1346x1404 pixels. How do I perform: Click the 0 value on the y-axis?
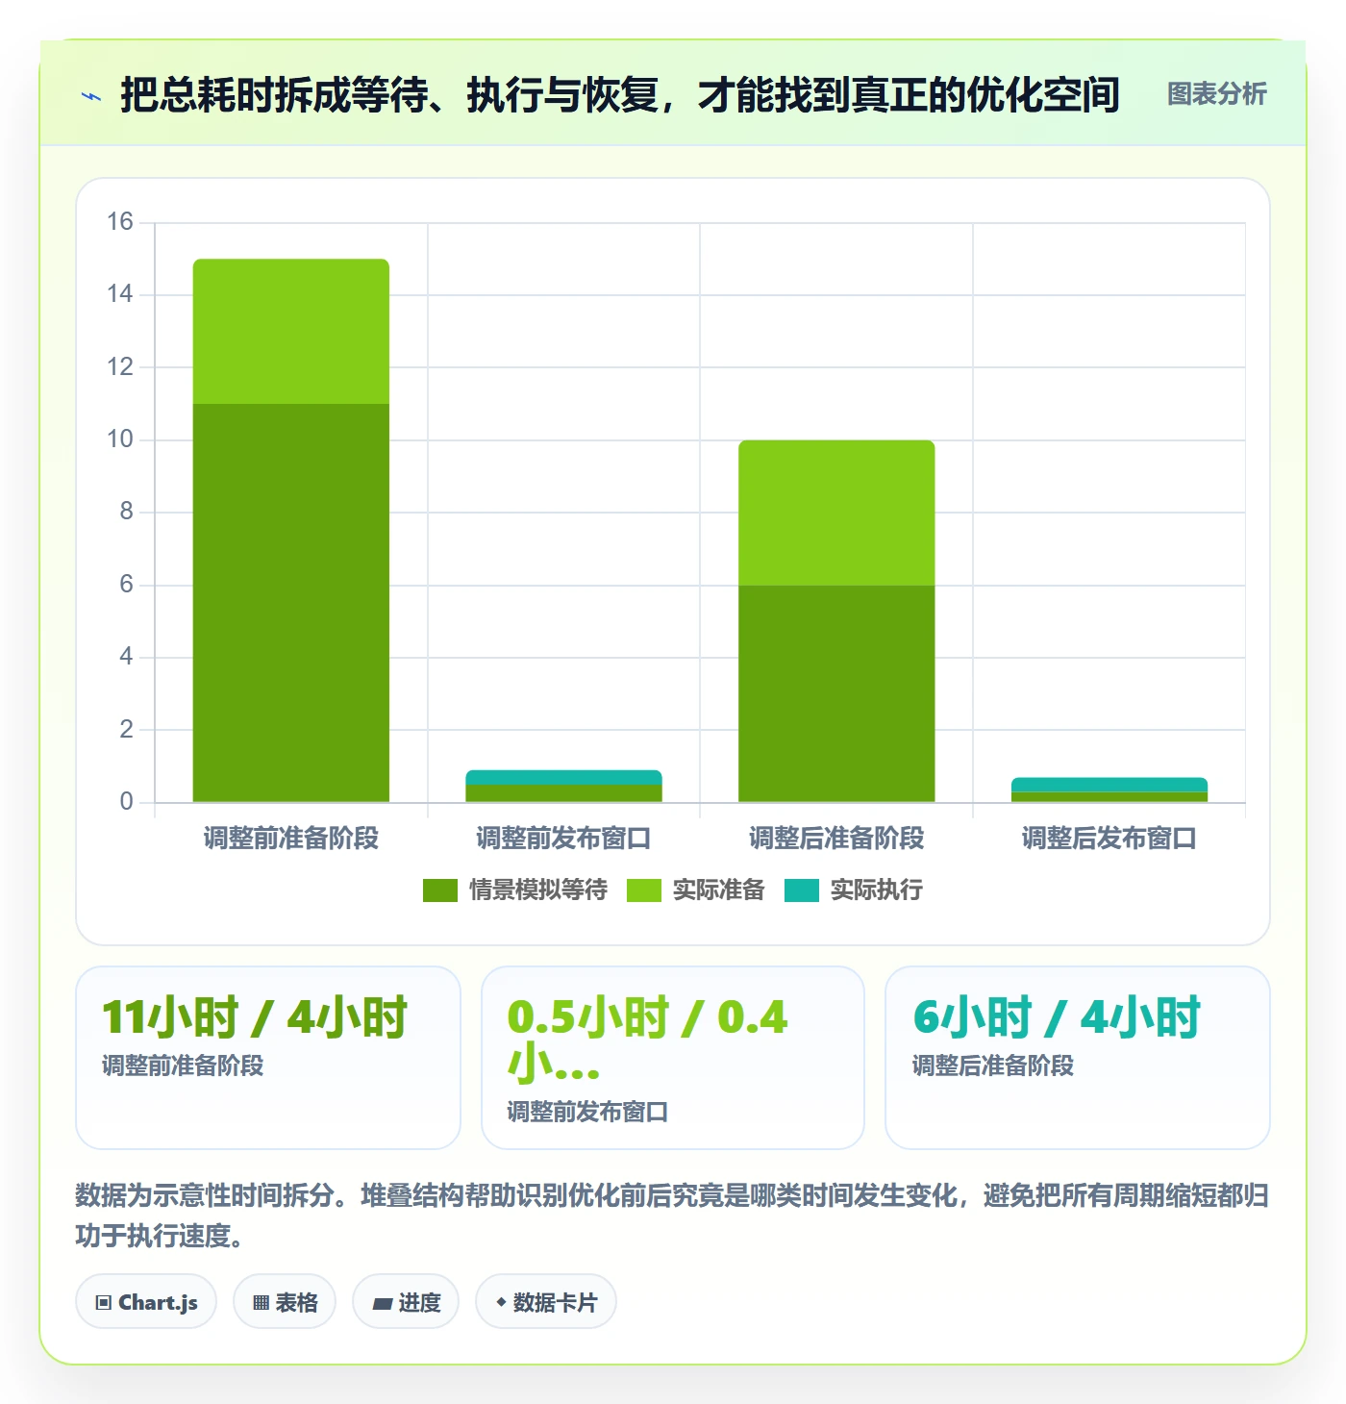126,802
